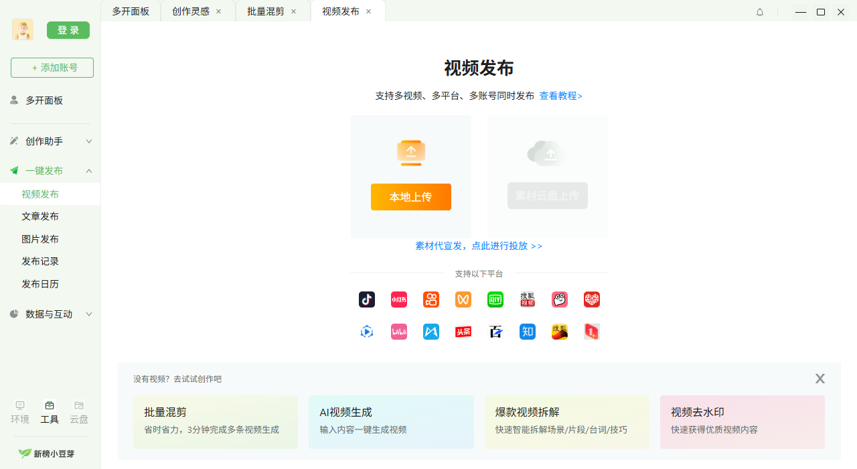Viewport: 857px width, 469px height.
Task: Open the 查看教程 link
Action: click(561, 96)
